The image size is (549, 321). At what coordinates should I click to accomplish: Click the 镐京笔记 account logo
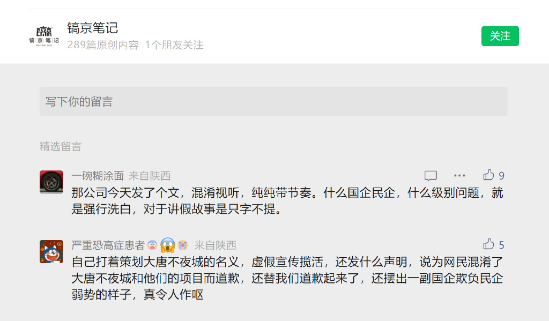click(x=44, y=36)
